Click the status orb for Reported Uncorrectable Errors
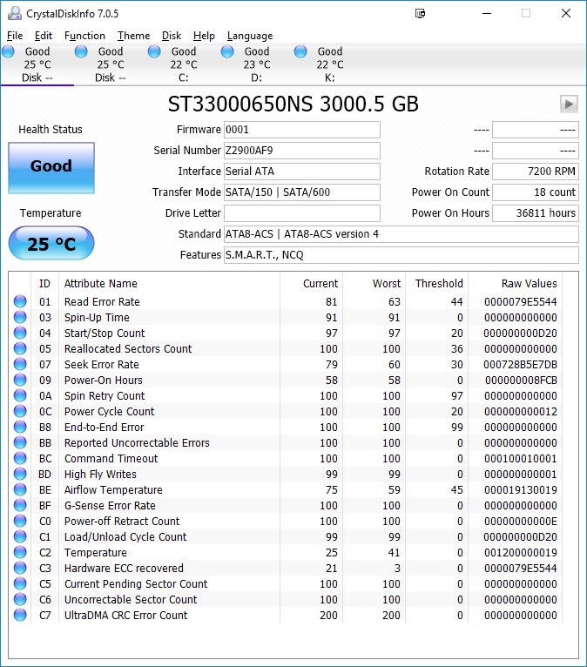The height and width of the screenshot is (667, 587). click(20, 443)
